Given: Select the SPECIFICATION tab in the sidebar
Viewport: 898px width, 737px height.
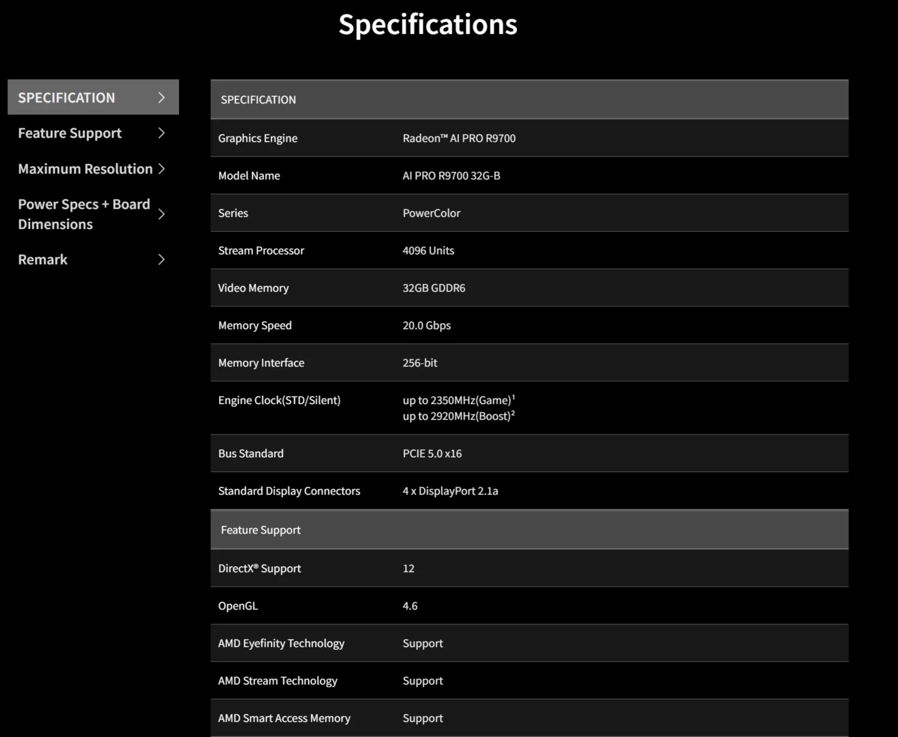Looking at the screenshot, I should click(x=66, y=98).
